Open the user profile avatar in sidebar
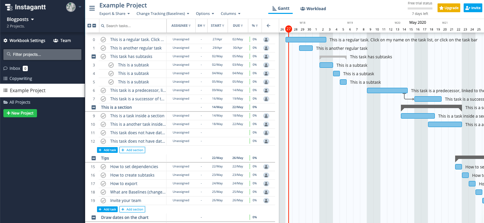The width and height of the screenshot is (484, 223). pos(71,7)
